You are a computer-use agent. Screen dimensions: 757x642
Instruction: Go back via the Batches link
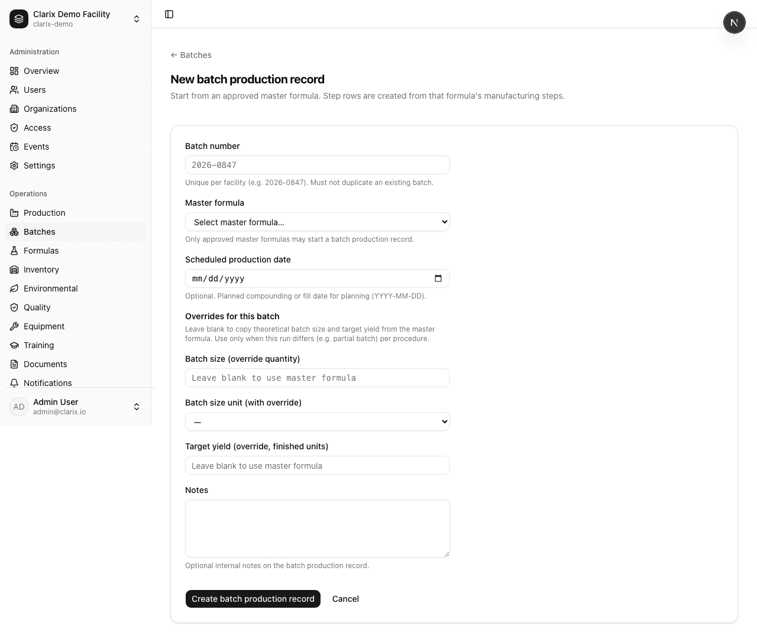point(191,55)
